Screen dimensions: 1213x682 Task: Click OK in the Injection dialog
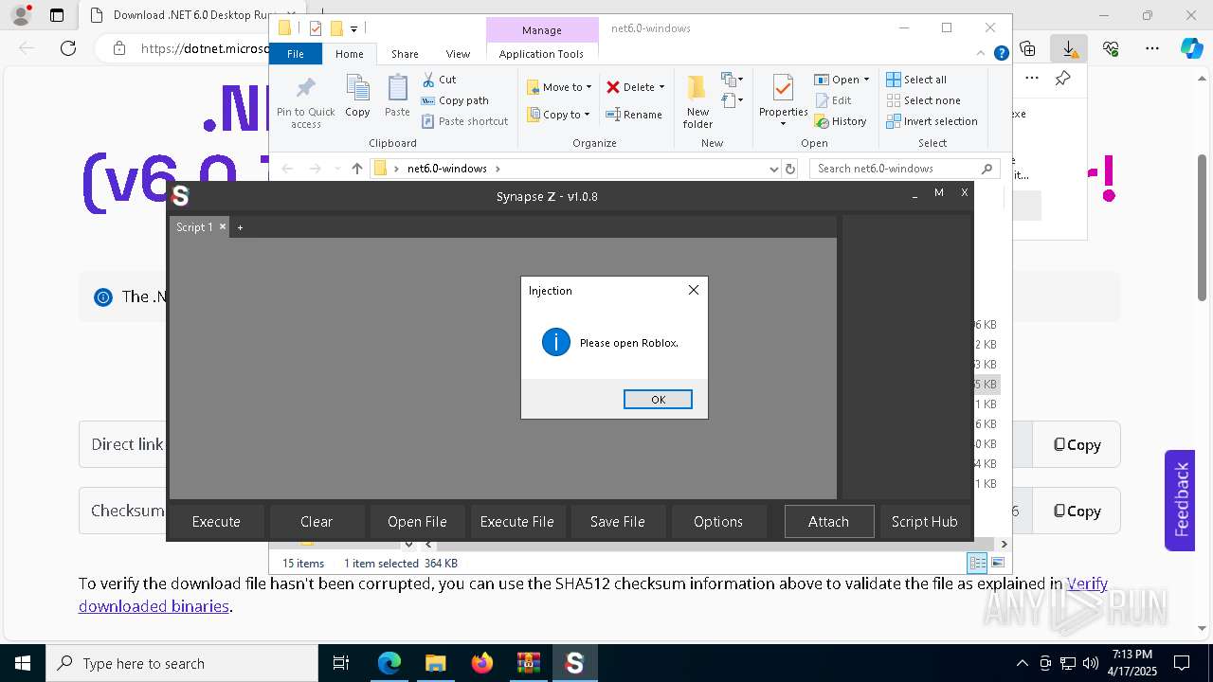pos(658,400)
